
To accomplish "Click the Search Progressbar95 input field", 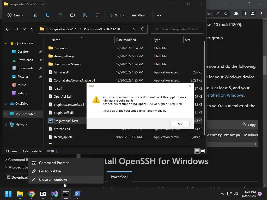I will pos(177,29).
